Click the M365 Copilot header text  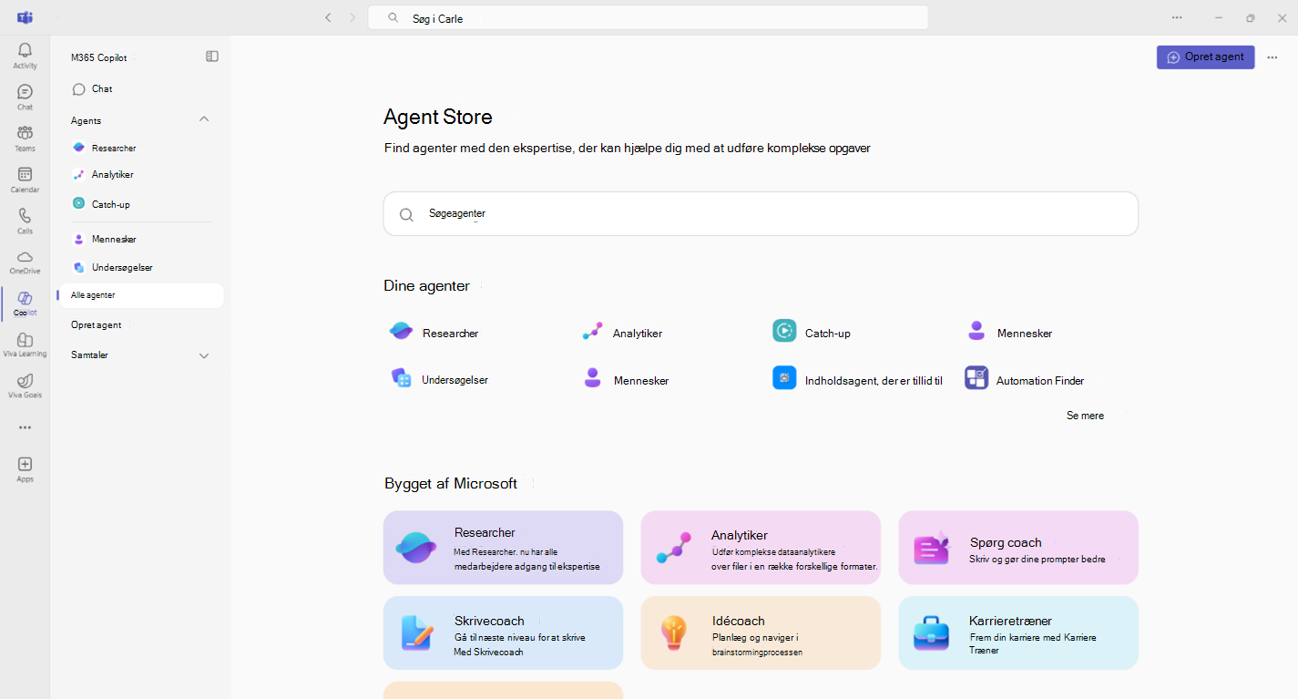point(99,57)
